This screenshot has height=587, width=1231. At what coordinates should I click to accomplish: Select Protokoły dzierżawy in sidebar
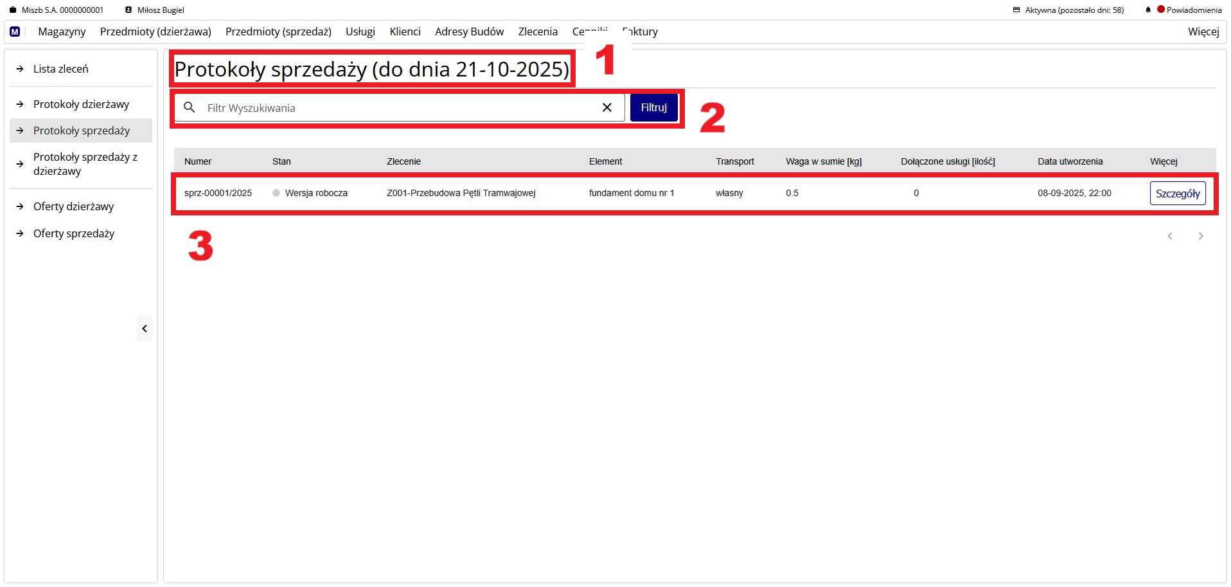pyautogui.click(x=81, y=104)
